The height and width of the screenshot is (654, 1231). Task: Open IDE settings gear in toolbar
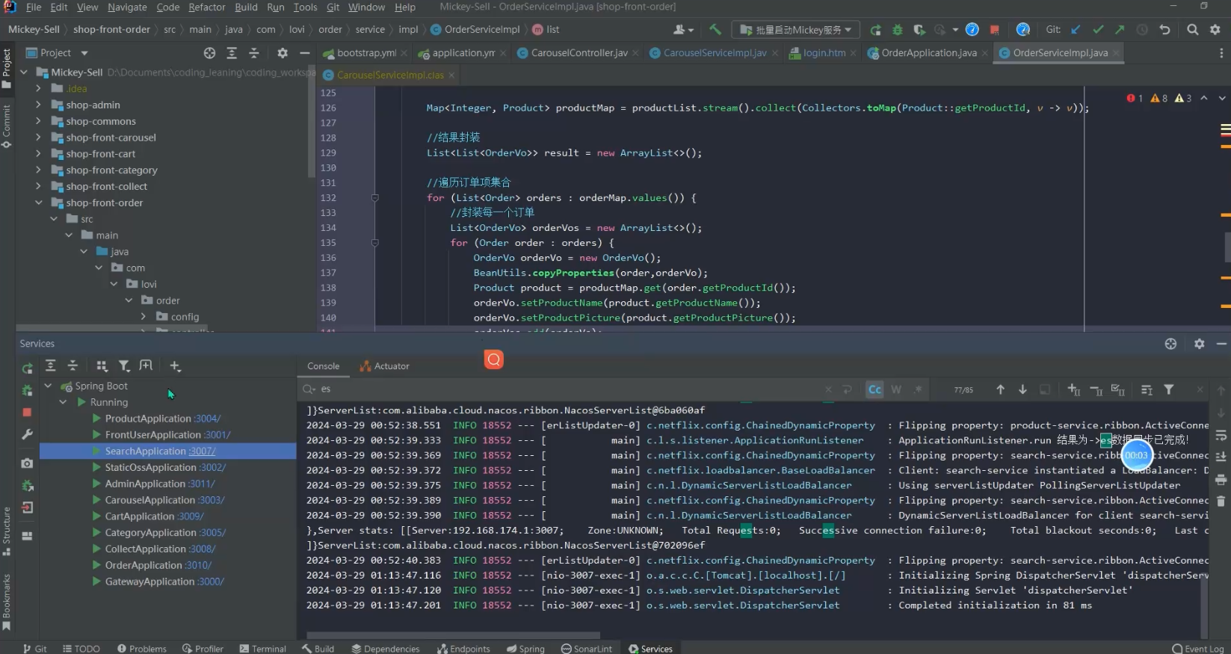coord(1215,30)
